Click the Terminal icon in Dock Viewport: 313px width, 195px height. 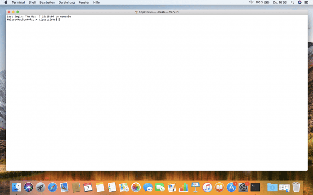tap(255, 187)
